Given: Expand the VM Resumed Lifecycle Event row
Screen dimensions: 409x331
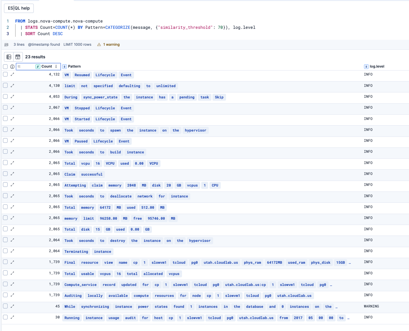Looking at the screenshot, I should coord(12,74).
